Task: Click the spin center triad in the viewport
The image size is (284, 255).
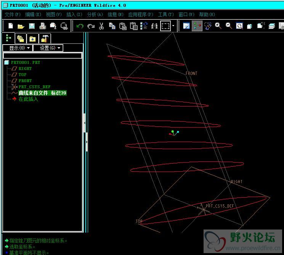Action: (x=174, y=133)
